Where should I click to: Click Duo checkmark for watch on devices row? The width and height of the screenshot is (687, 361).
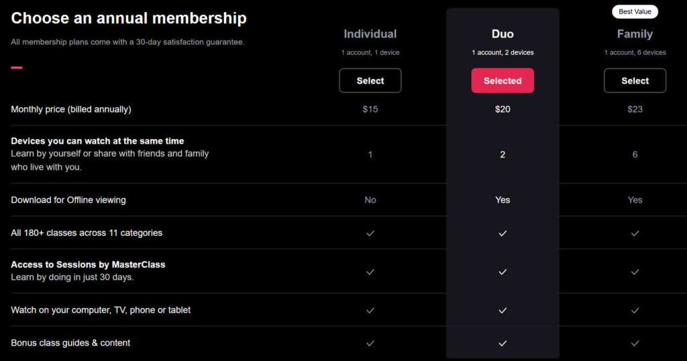point(503,310)
